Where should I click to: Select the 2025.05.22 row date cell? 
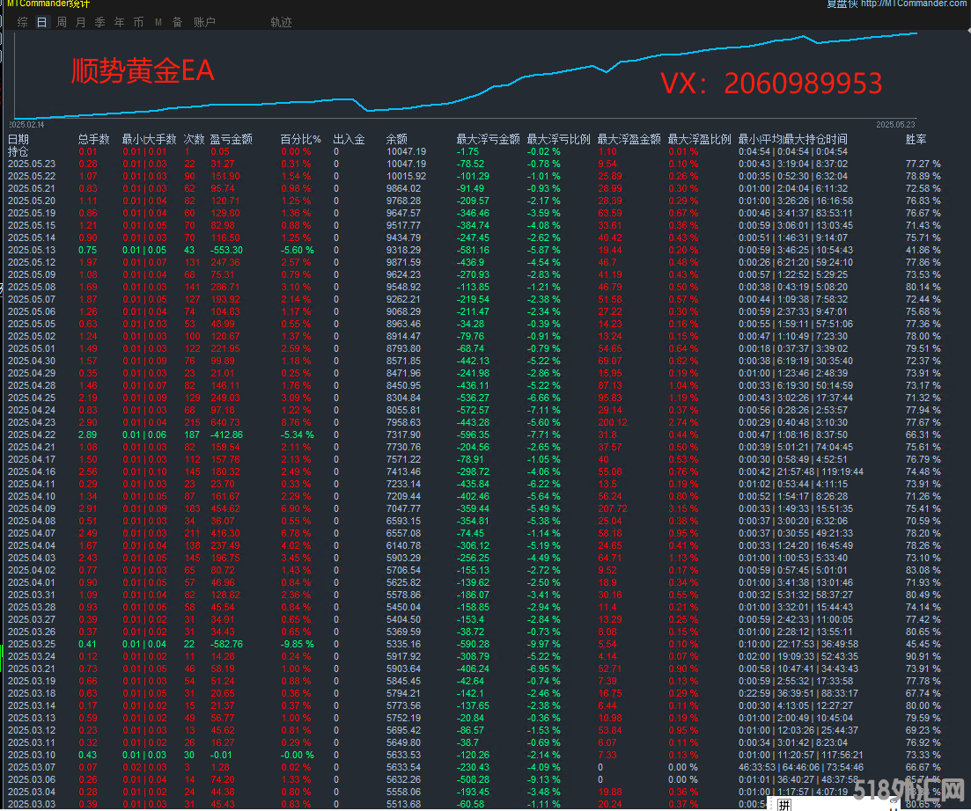click(32, 176)
